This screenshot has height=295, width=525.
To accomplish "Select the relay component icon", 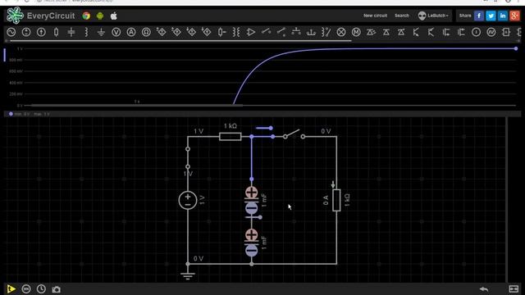I will click(x=326, y=32).
